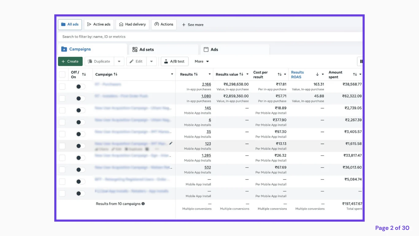Screen dimensions: 419x236
Task: Click the search filter input field
Action: (x=210, y=37)
